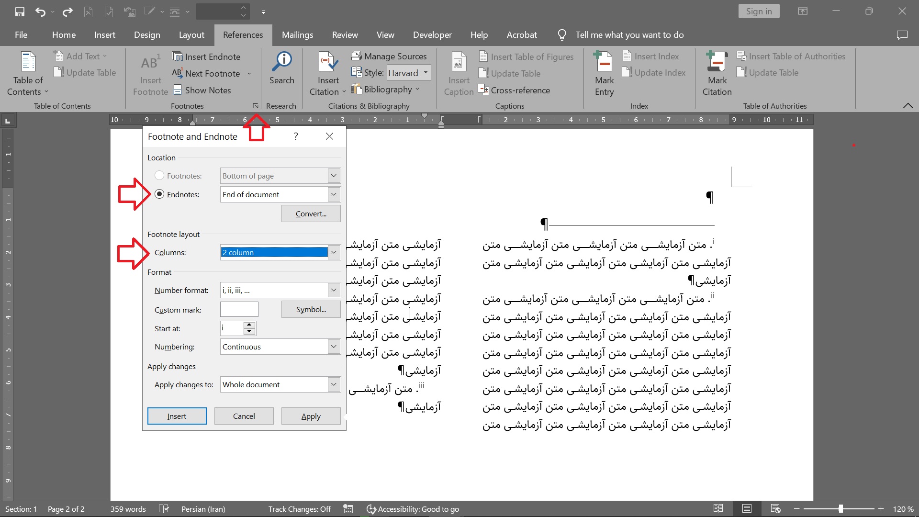Open the References ribbon tab

pyautogui.click(x=243, y=35)
